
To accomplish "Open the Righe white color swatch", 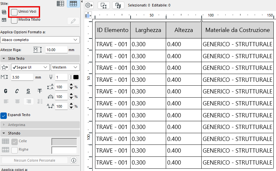I will [x=64, y=150].
